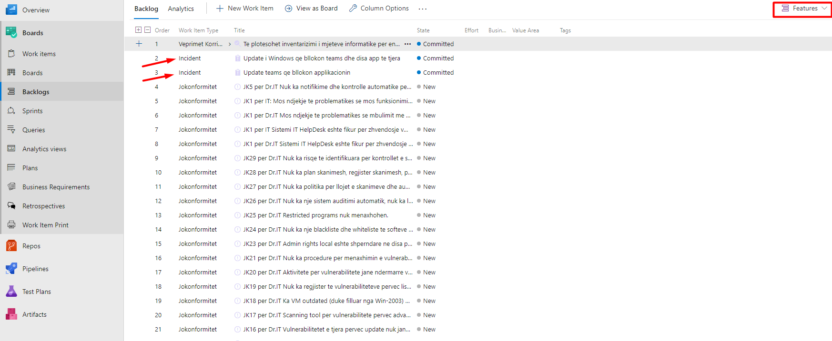This screenshot has width=832, height=341.
Task: Click the Tags column header
Action: (565, 30)
